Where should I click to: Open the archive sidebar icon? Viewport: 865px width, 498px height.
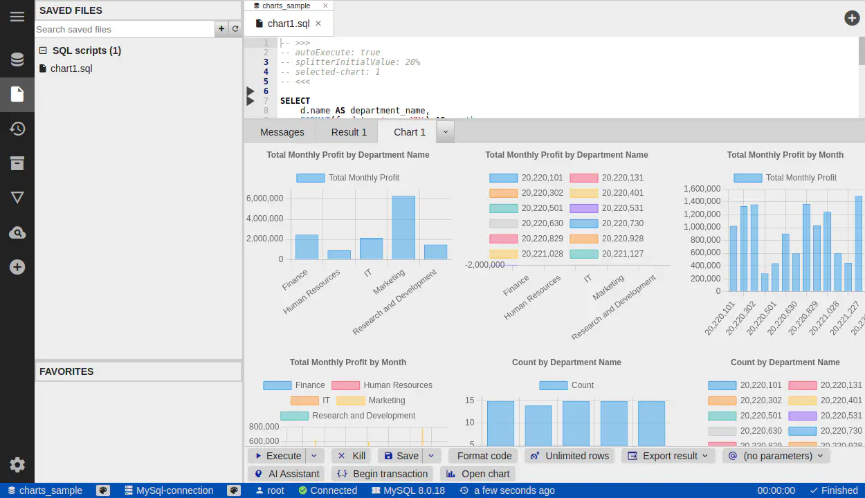[x=17, y=163]
